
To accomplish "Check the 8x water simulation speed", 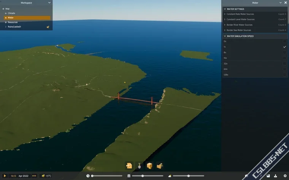I will coord(284,52).
